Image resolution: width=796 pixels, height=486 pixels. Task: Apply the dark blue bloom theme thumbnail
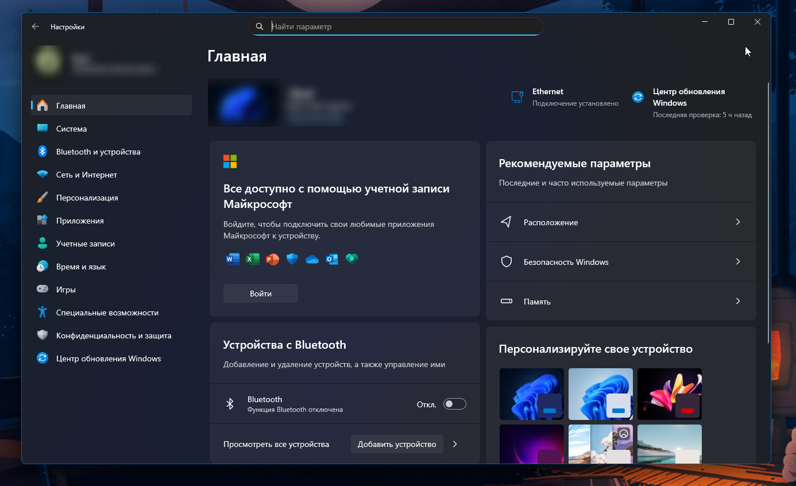pos(532,394)
